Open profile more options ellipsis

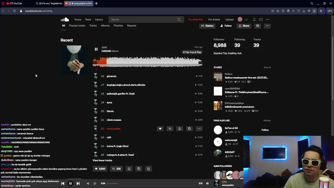[267, 26]
